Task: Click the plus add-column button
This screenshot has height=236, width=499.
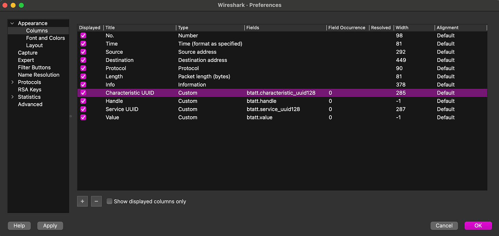Action: pos(82,201)
